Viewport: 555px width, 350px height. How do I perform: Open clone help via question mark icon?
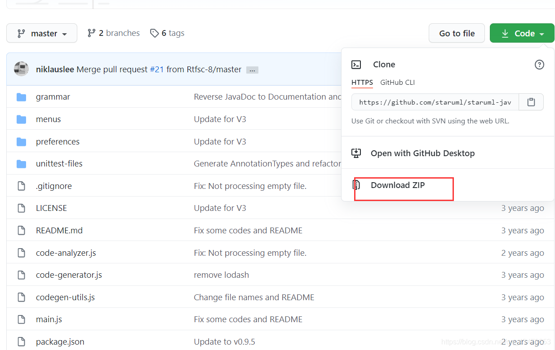click(x=539, y=64)
